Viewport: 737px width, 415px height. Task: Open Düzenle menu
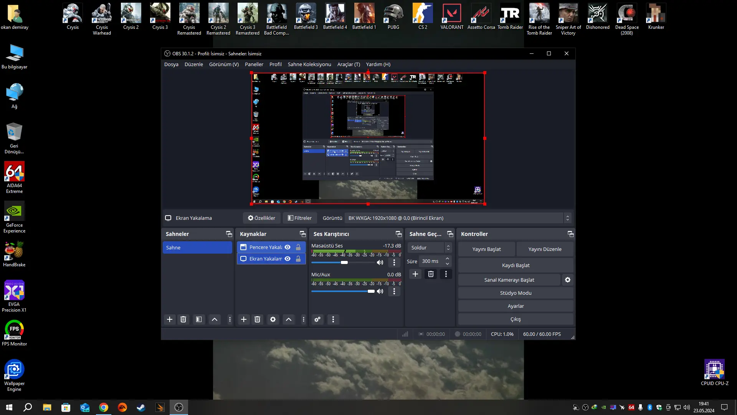coord(193,64)
